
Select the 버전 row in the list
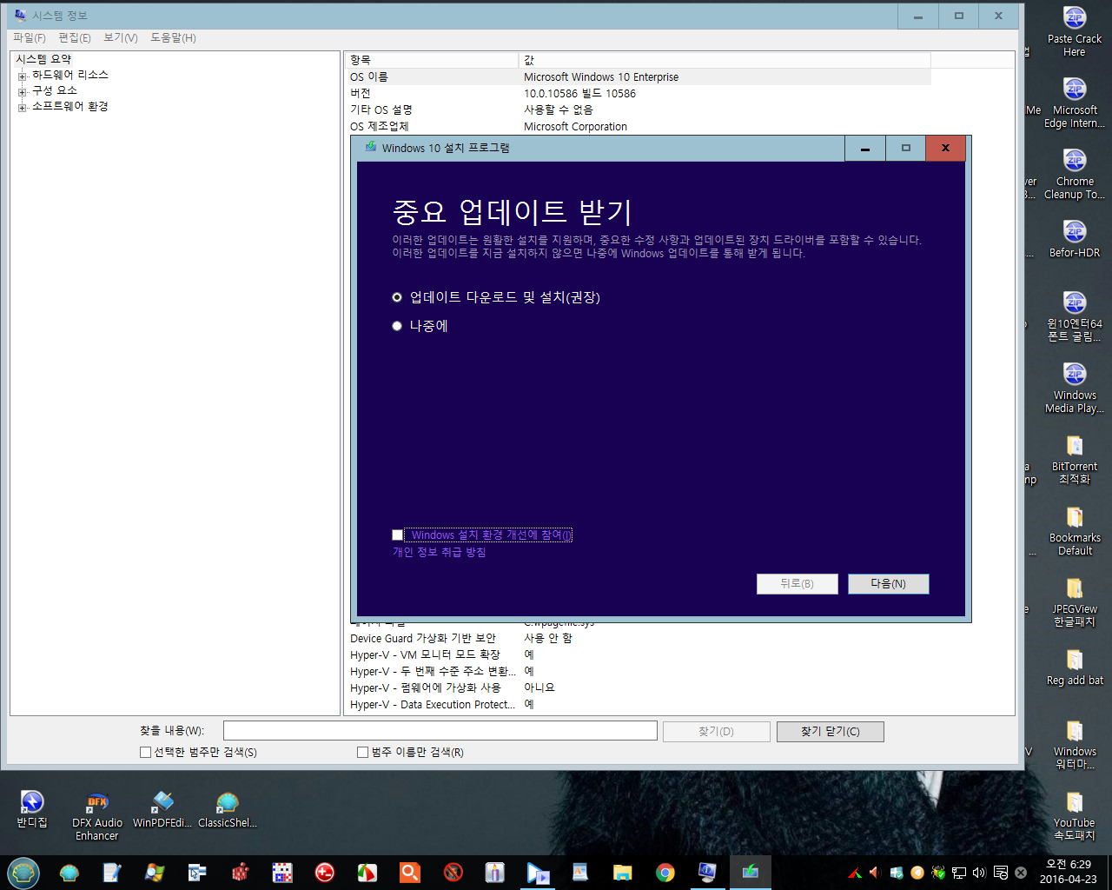pos(639,94)
